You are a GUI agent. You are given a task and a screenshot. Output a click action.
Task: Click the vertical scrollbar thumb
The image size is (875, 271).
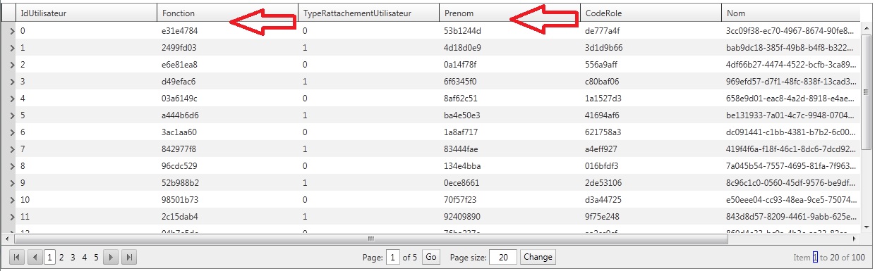coord(867,93)
